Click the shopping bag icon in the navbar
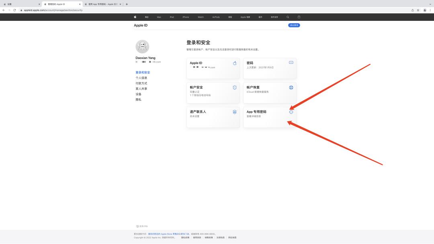The image size is (434, 244). (299, 17)
